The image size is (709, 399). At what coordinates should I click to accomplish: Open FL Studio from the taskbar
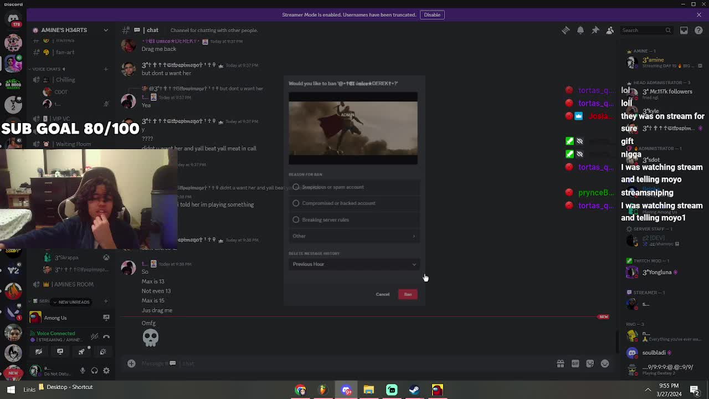pos(323,390)
